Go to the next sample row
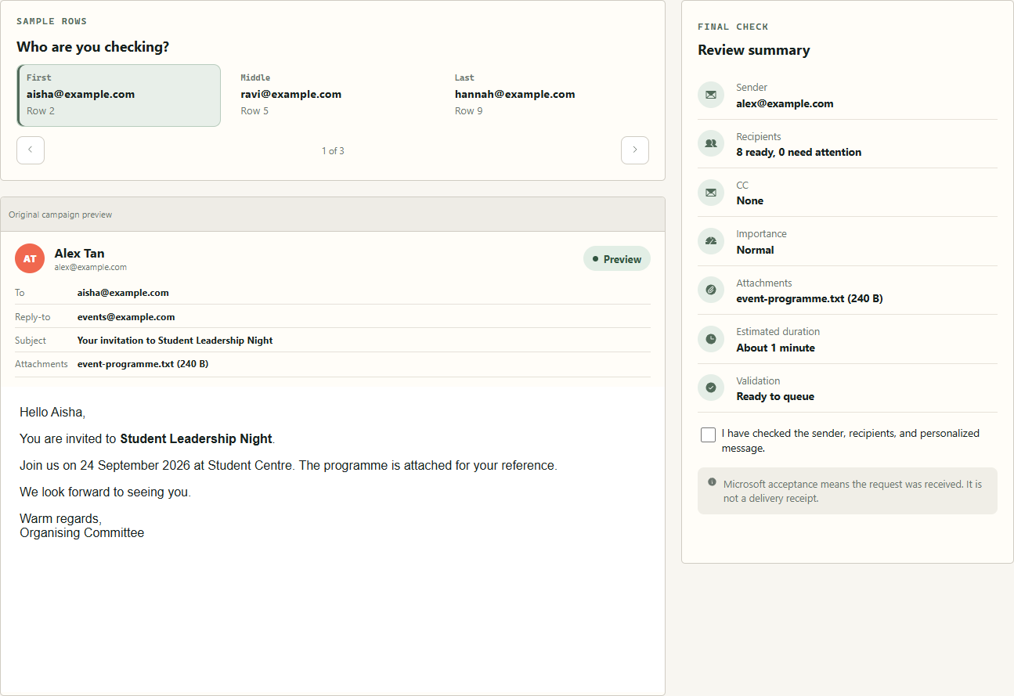The image size is (1014, 696). tap(635, 150)
